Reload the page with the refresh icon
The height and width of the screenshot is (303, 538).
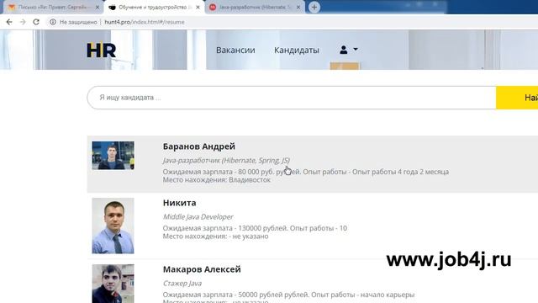pyautogui.click(x=36, y=22)
